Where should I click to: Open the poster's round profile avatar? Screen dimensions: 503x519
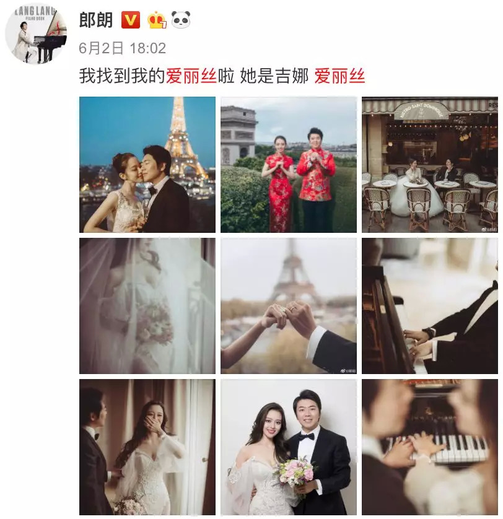[x=36, y=33]
